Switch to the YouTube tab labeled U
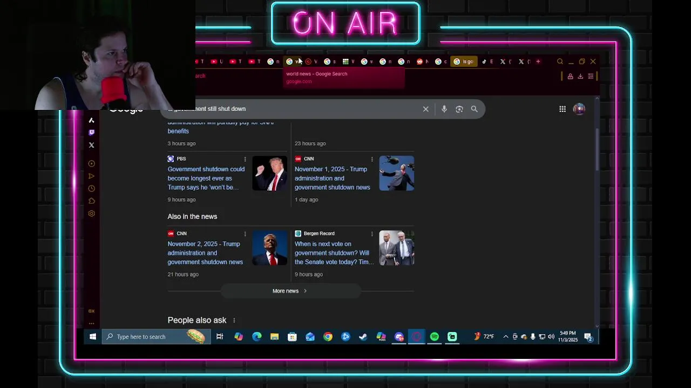 [x=216, y=61]
